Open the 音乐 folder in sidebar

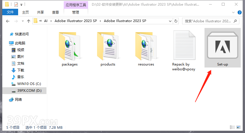pyautogui.click(x=18, y=77)
